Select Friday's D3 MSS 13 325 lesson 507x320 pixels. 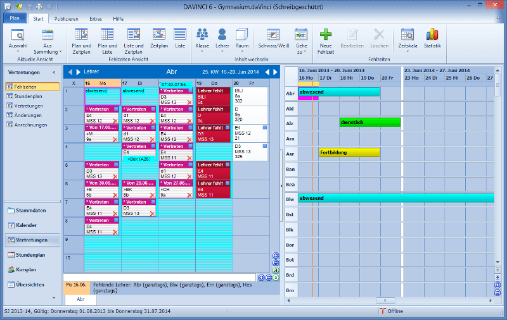pos(250,152)
